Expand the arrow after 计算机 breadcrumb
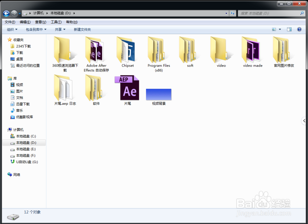This screenshot has width=308, height=224. (x=47, y=13)
